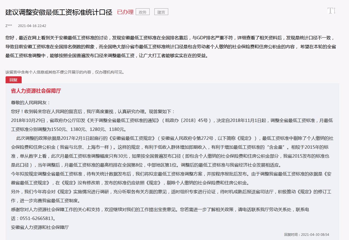Viewport: 349px width, 240px height.
Task: Click the 安徽省人力资源和社会保障厅 signature line
Action: 40,227
